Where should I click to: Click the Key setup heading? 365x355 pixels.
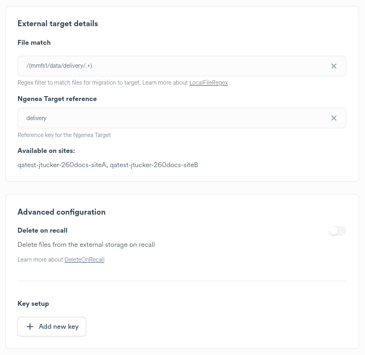click(x=33, y=304)
